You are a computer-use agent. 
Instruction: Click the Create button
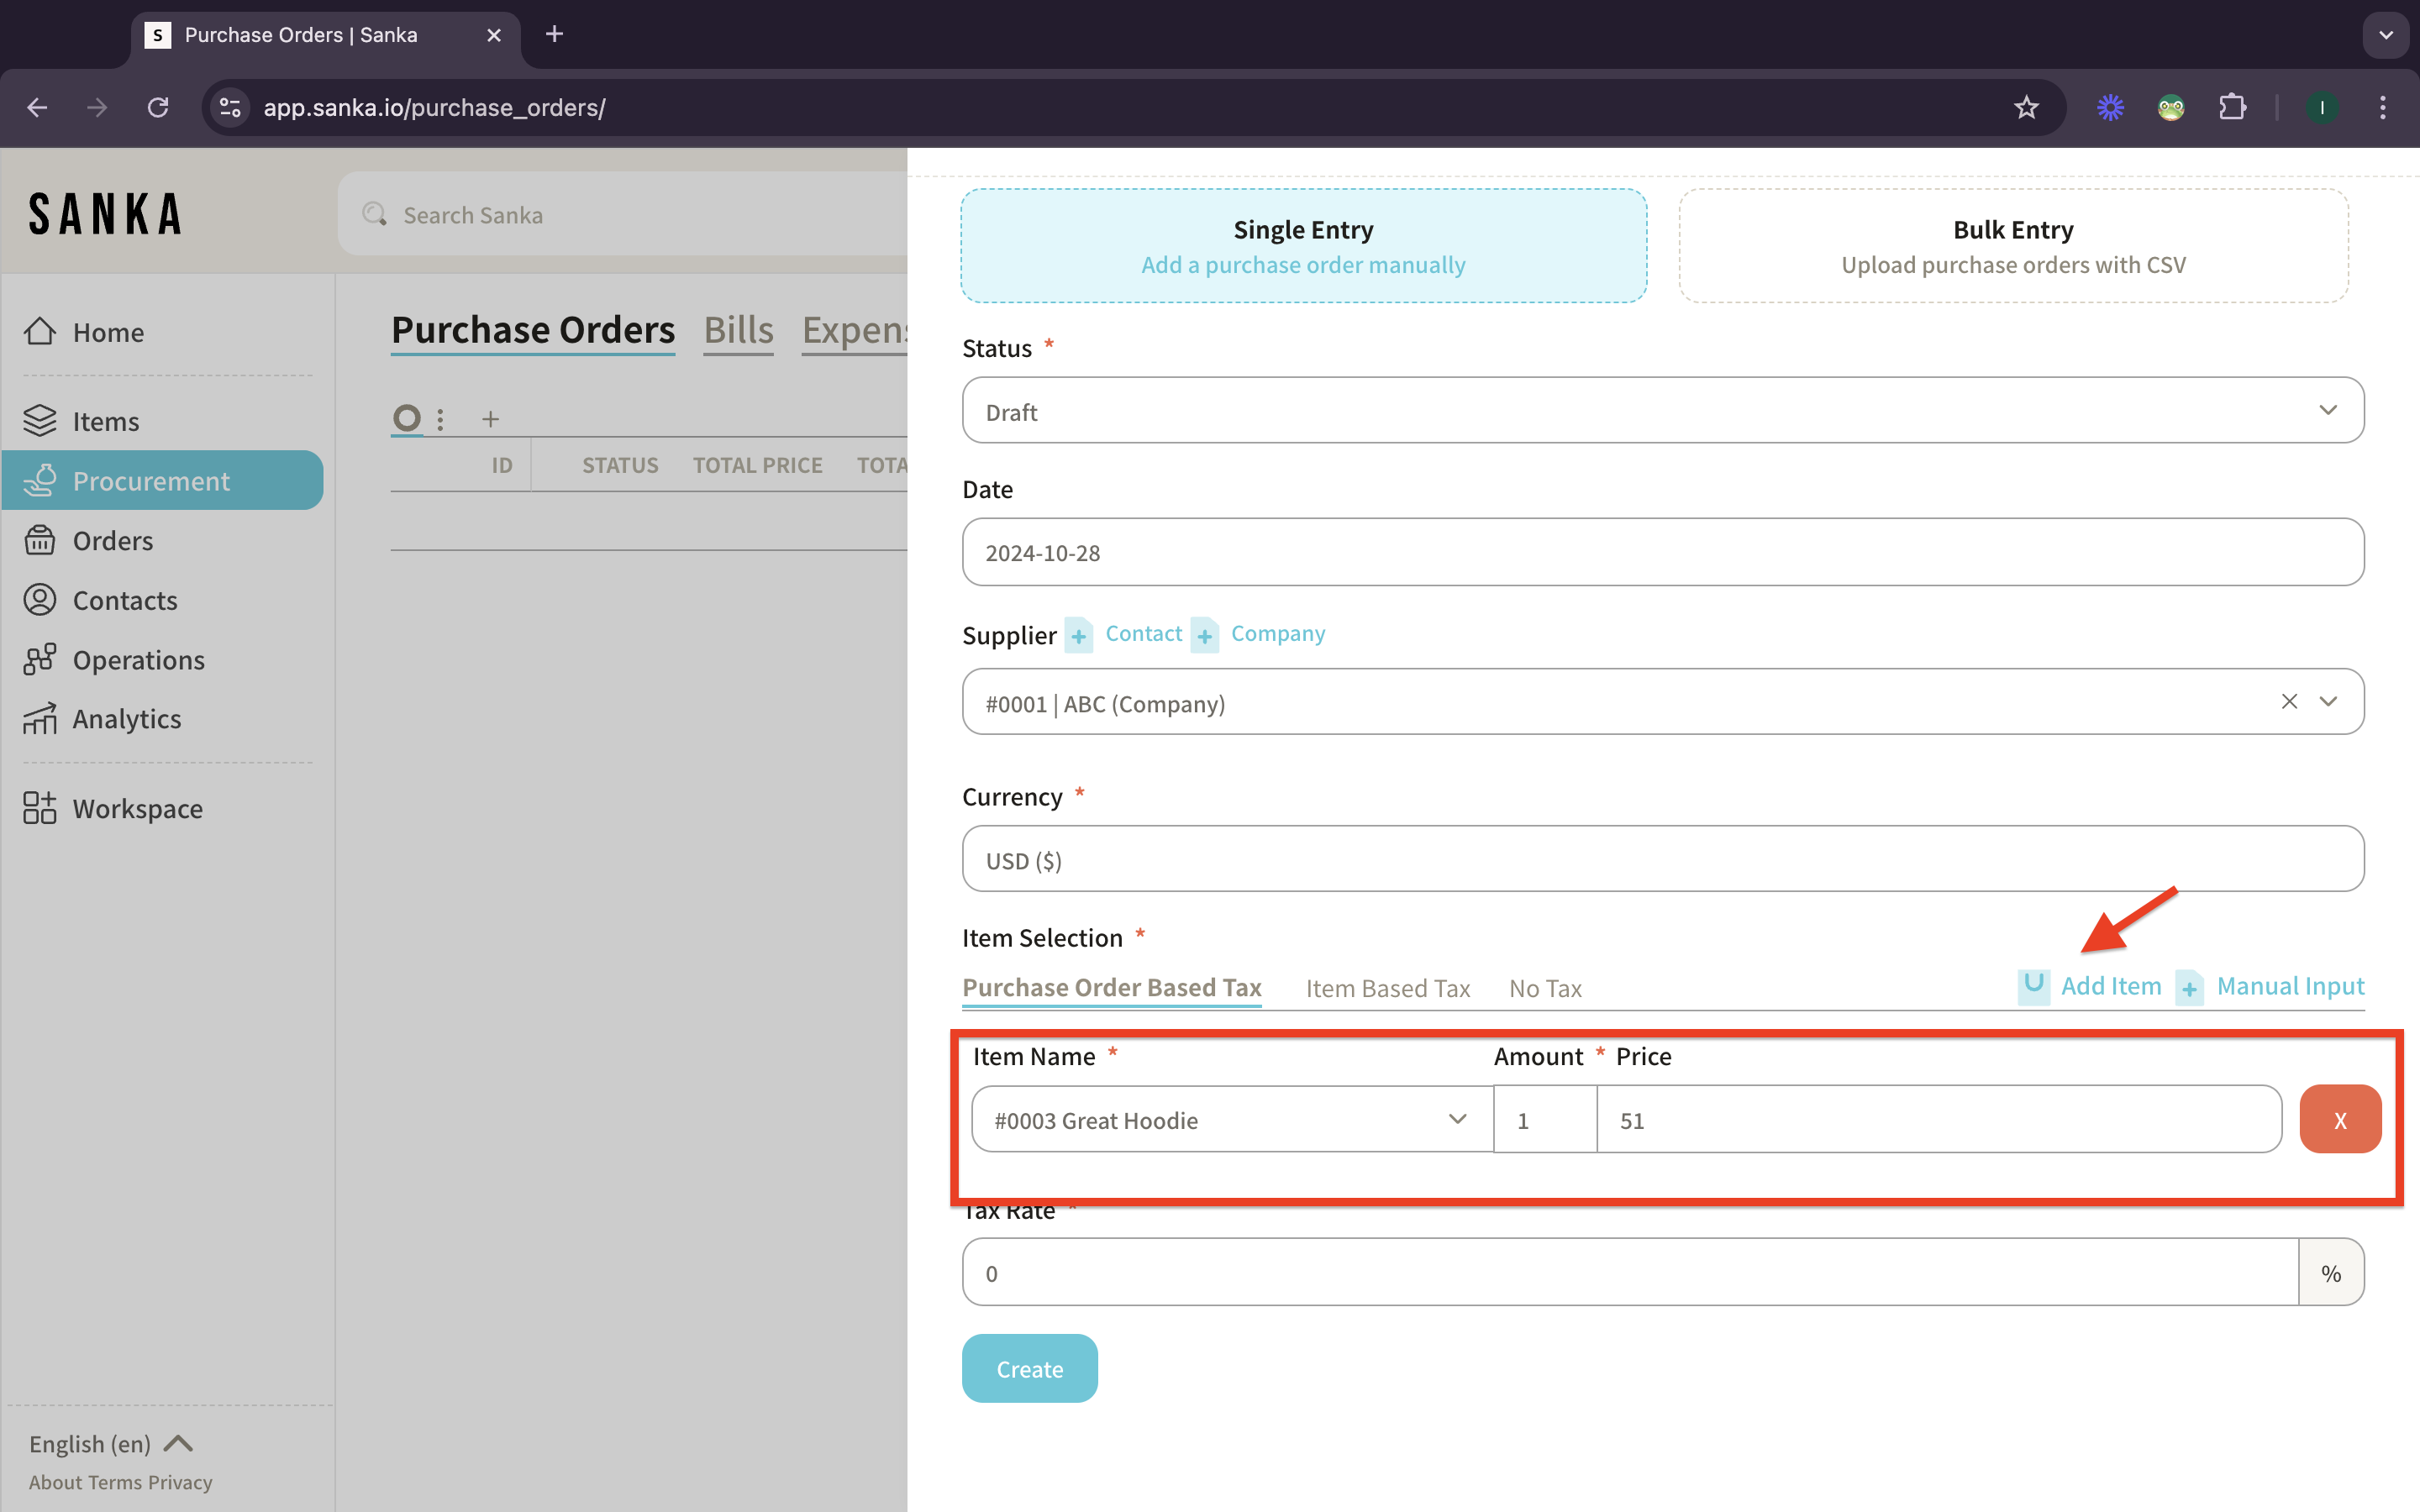point(1029,1368)
